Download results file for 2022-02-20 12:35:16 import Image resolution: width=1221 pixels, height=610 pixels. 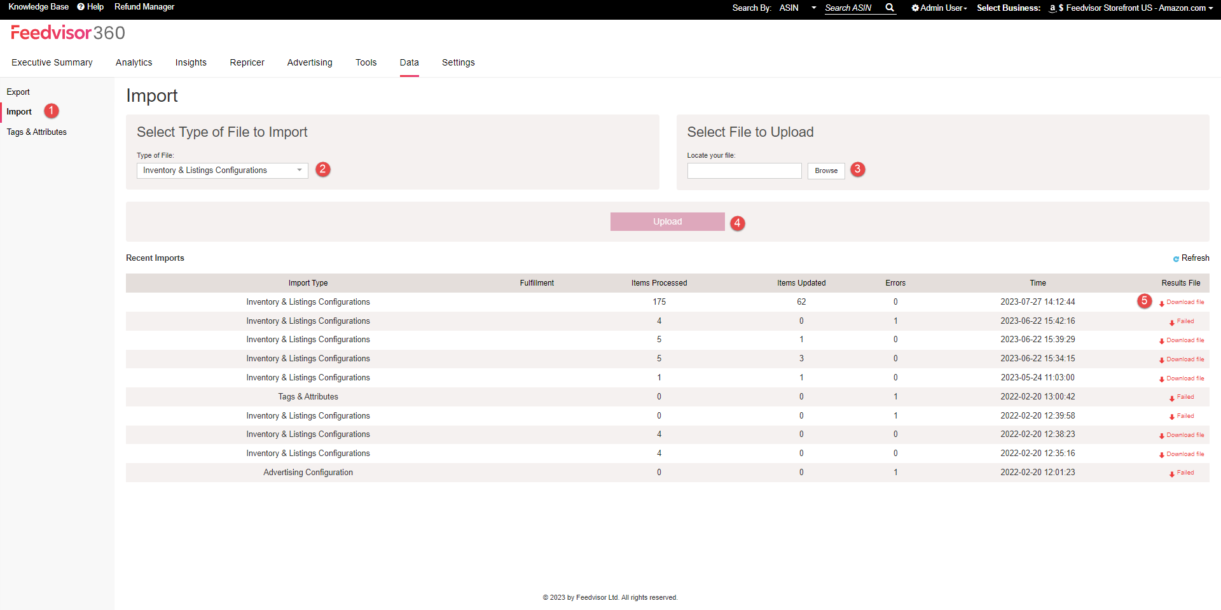coord(1182,454)
